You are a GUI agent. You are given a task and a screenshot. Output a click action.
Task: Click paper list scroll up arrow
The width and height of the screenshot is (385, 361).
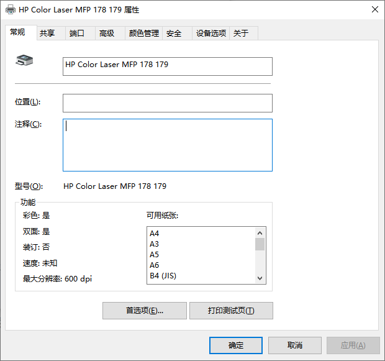[x=260, y=232]
